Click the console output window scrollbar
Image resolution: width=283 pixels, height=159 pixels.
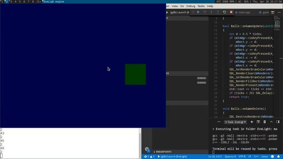[x=140, y=143]
